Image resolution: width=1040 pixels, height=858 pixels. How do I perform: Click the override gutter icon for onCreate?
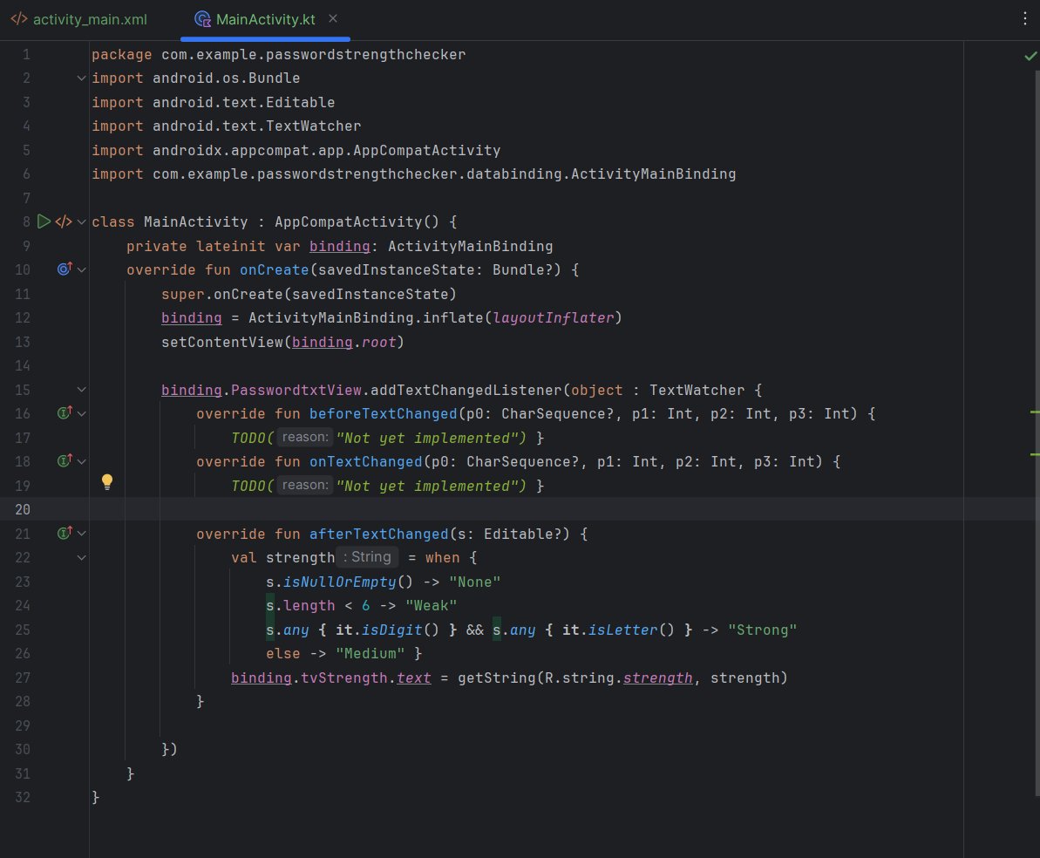(65, 269)
